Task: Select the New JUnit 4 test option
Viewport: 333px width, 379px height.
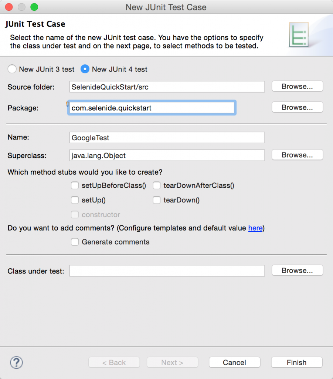Action: coord(85,69)
